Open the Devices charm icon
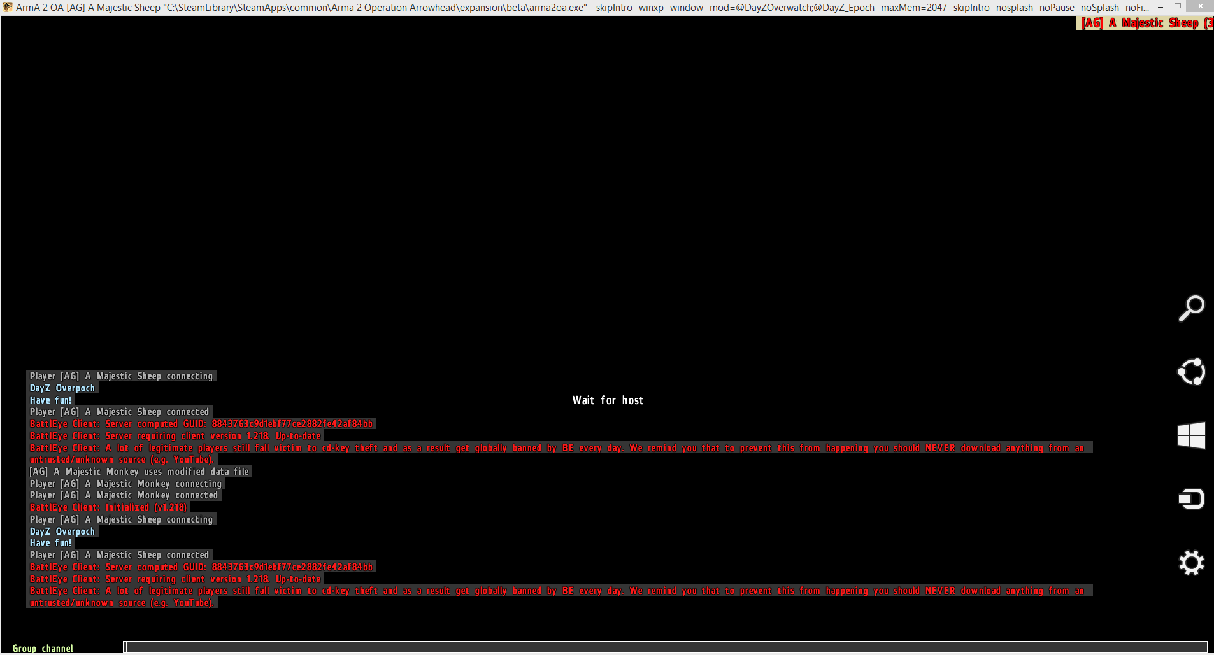Screen dimensions: 1214x655 pyautogui.click(x=1191, y=498)
